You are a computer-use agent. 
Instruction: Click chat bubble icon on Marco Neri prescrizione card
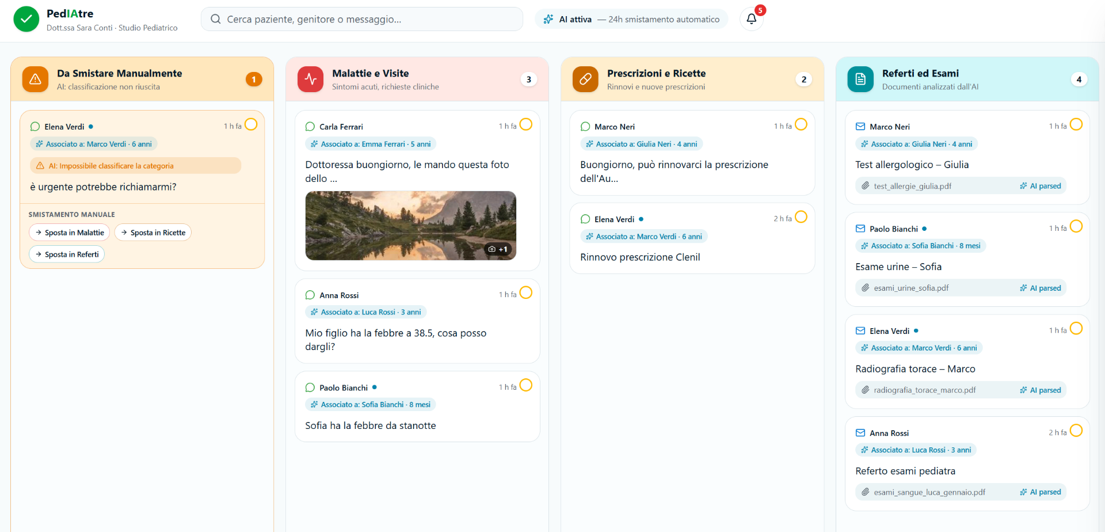click(x=585, y=127)
